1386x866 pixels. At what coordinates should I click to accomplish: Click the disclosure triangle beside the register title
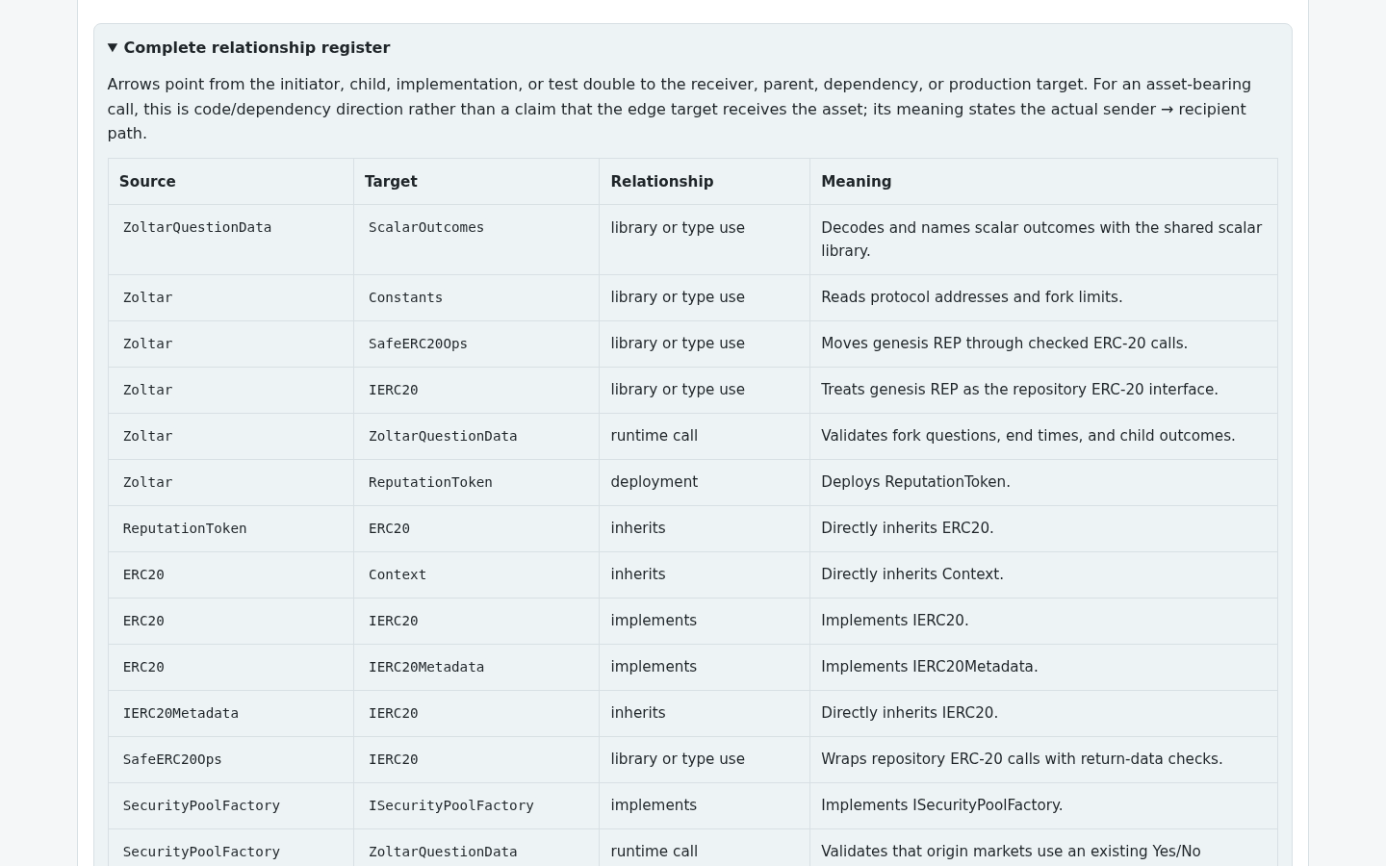pos(113,48)
